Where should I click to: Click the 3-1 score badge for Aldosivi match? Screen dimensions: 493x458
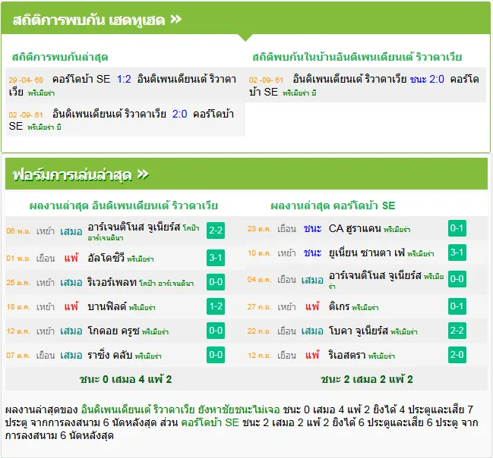(x=216, y=258)
